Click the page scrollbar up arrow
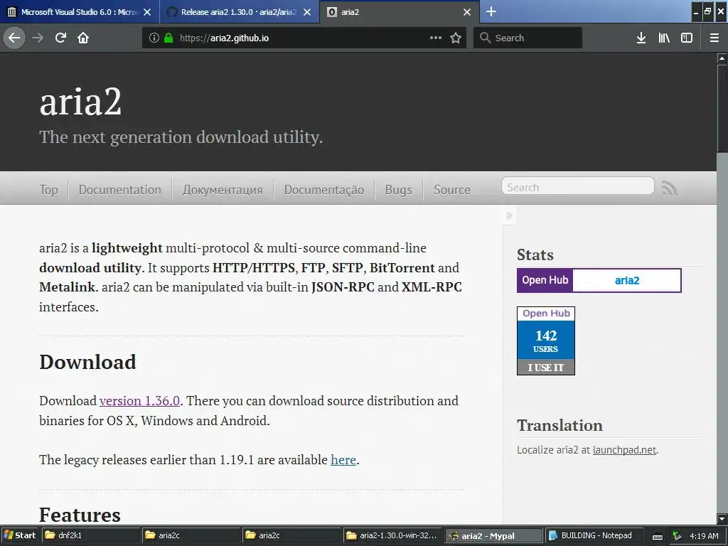Image resolution: width=728 pixels, height=546 pixels. click(x=722, y=58)
